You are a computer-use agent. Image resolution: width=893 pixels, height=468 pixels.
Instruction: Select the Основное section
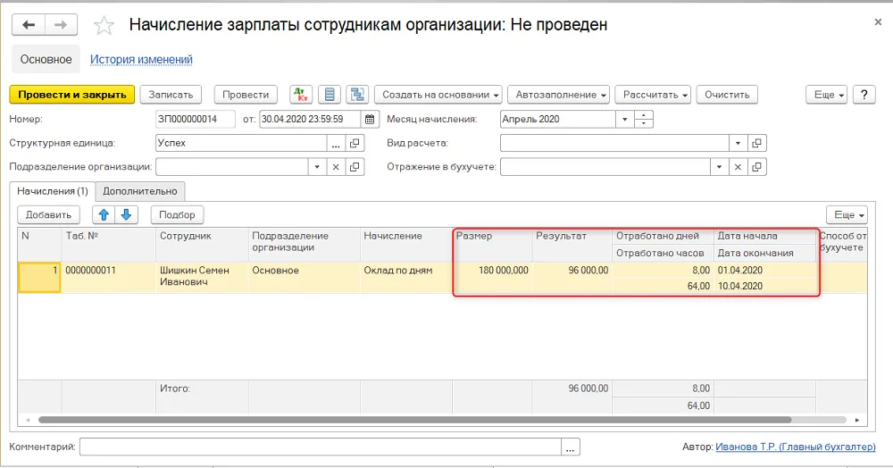[46, 59]
